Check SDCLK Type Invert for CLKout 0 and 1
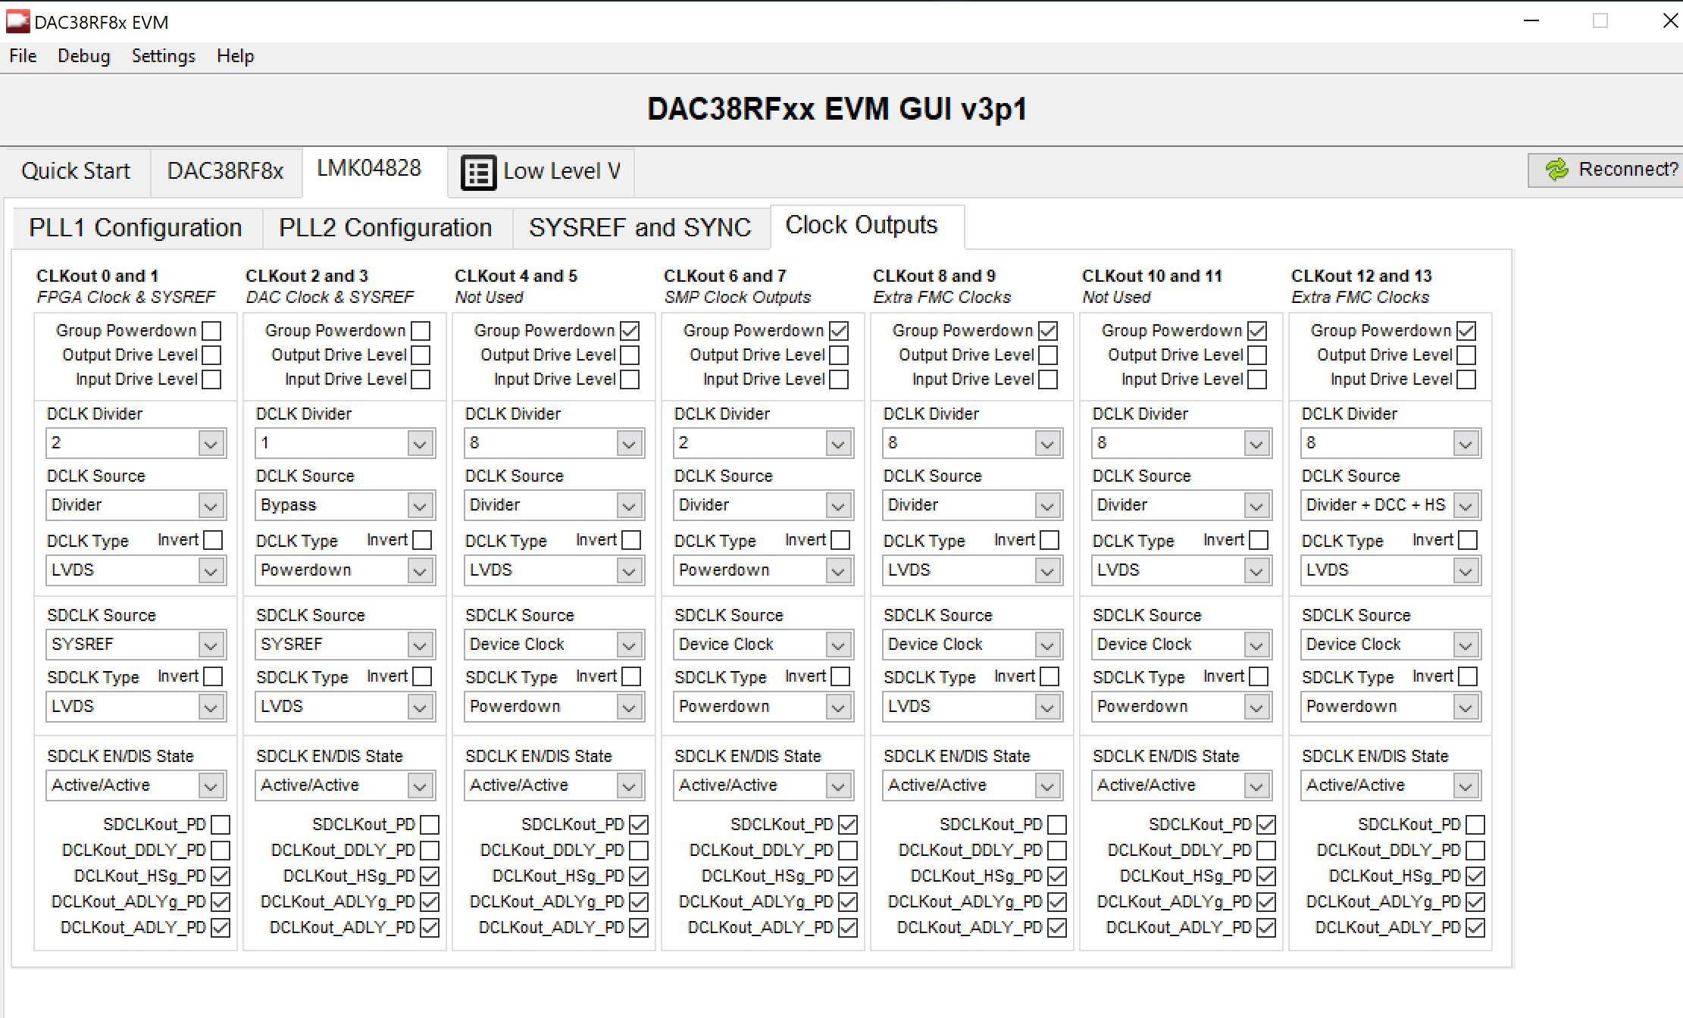This screenshot has width=1683, height=1018. click(x=214, y=676)
